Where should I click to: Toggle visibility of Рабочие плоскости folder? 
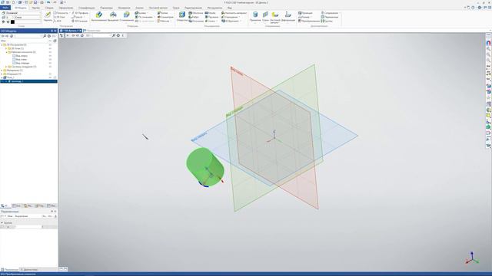click(x=50, y=52)
